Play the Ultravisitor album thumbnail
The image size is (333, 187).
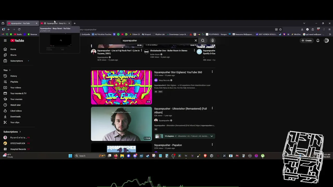point(121,124)
